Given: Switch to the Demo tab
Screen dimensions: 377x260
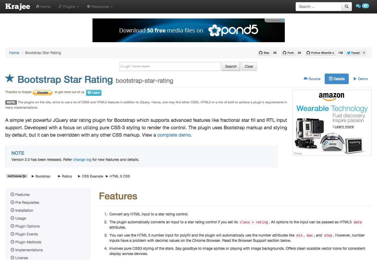Looking at the screenshot, I should [361, 79].
